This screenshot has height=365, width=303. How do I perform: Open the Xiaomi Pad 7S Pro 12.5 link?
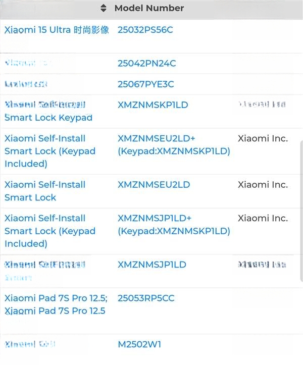pos(56,304)
